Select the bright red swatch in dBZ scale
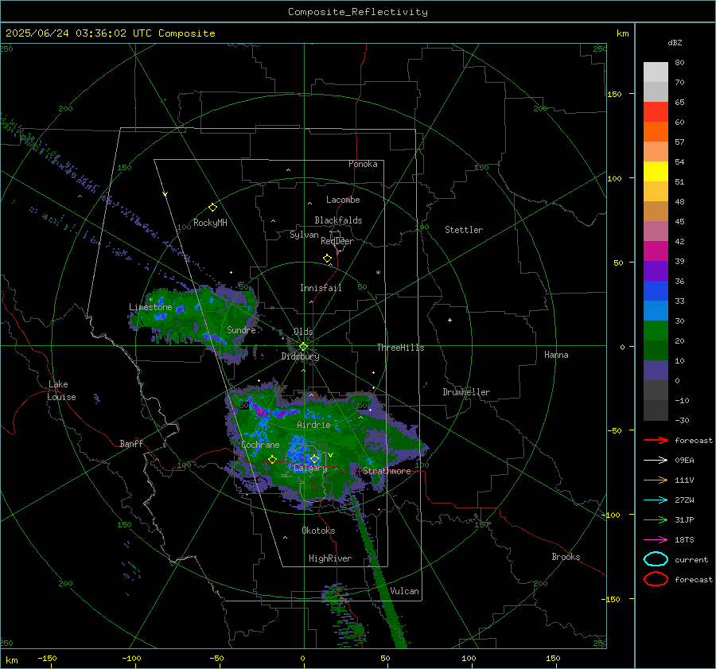Image resolution: width=716 pixels, height=669 pixels. click(656, 112)
